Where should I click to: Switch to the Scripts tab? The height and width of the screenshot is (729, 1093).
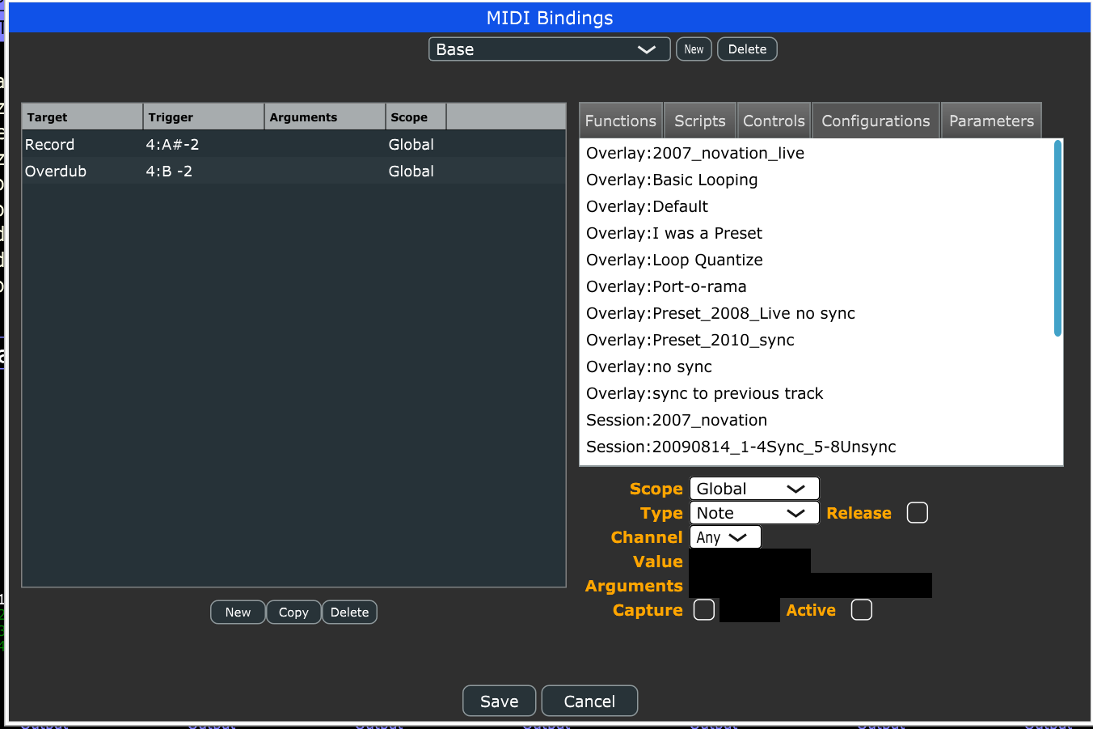click(698, 120)
